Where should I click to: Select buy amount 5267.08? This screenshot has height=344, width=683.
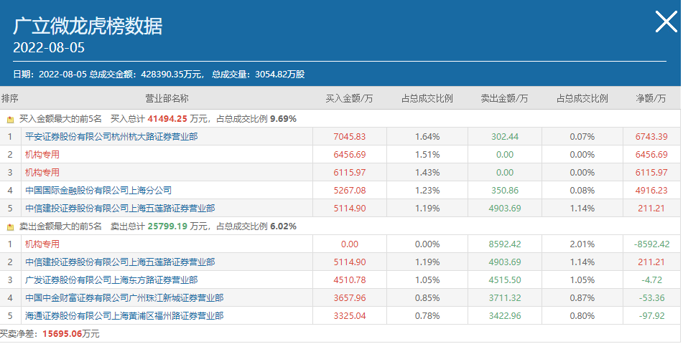(x=349, y=190)
